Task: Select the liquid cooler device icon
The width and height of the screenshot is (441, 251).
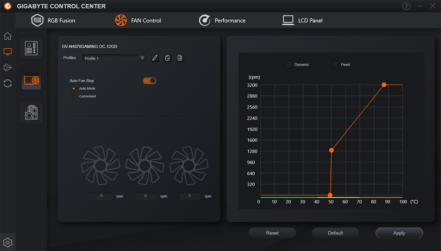Action: (31, 112)
